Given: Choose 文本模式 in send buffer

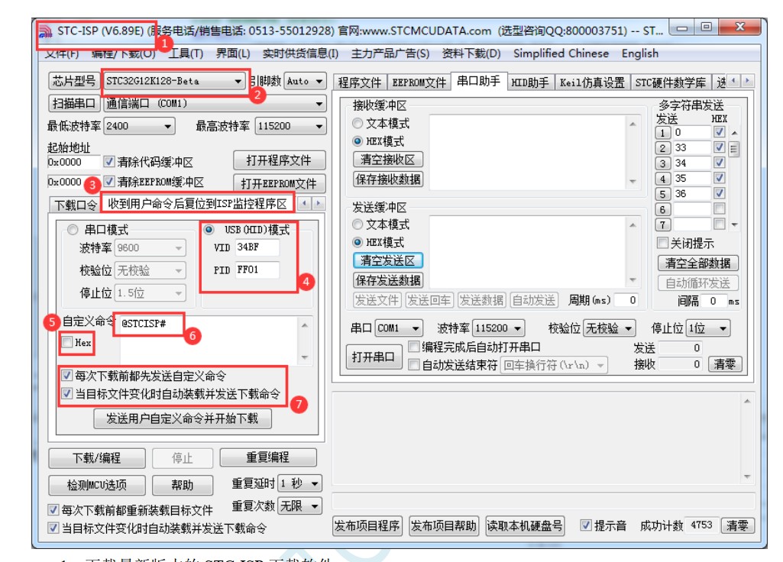Looking at the screenshot, I should pos(358,224).
